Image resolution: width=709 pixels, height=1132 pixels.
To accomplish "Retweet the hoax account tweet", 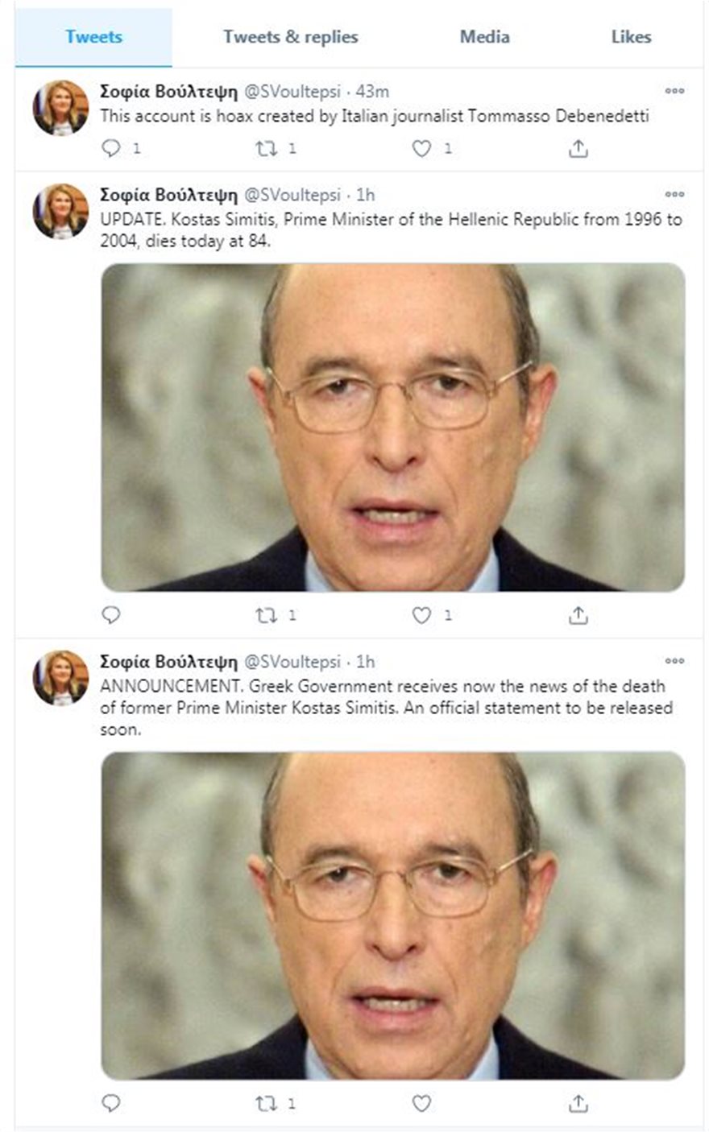I will pyautogui.click(x=266, y=148).
